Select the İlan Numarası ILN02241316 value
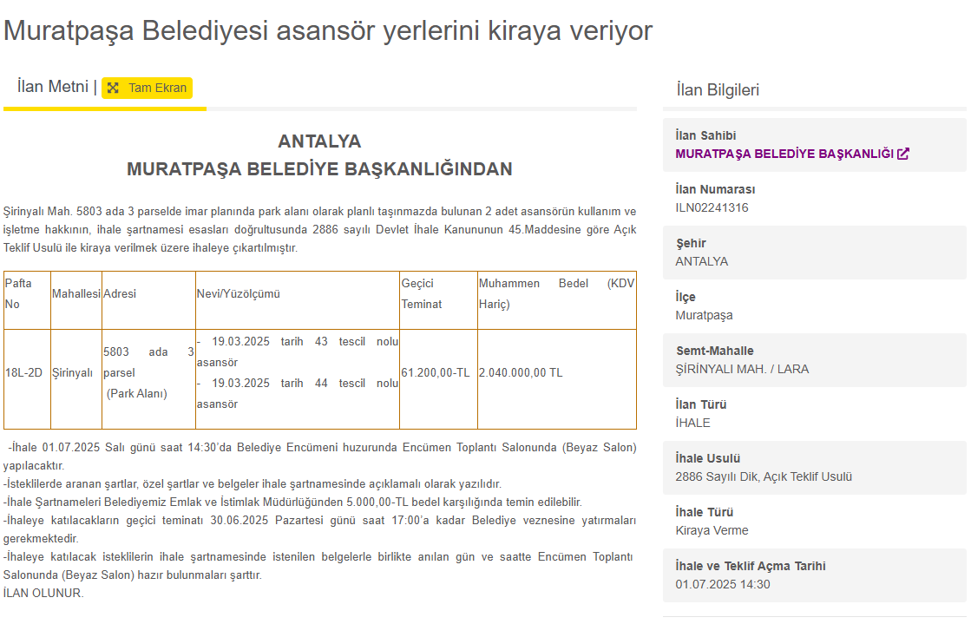This screenshot has height=624, width=971. 712,207
